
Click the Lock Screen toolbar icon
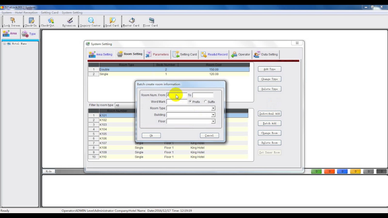(x=12, y=22)
